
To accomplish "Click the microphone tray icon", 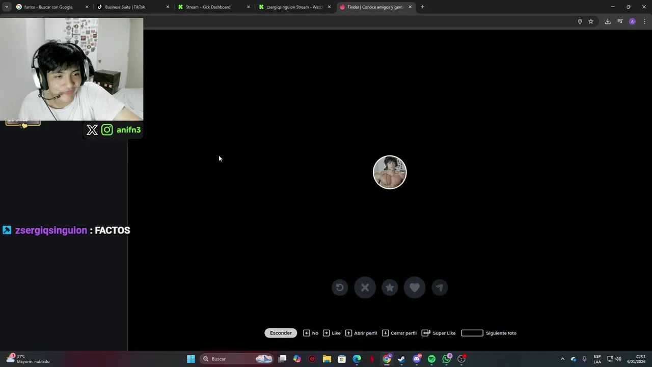I will point(584,359).
